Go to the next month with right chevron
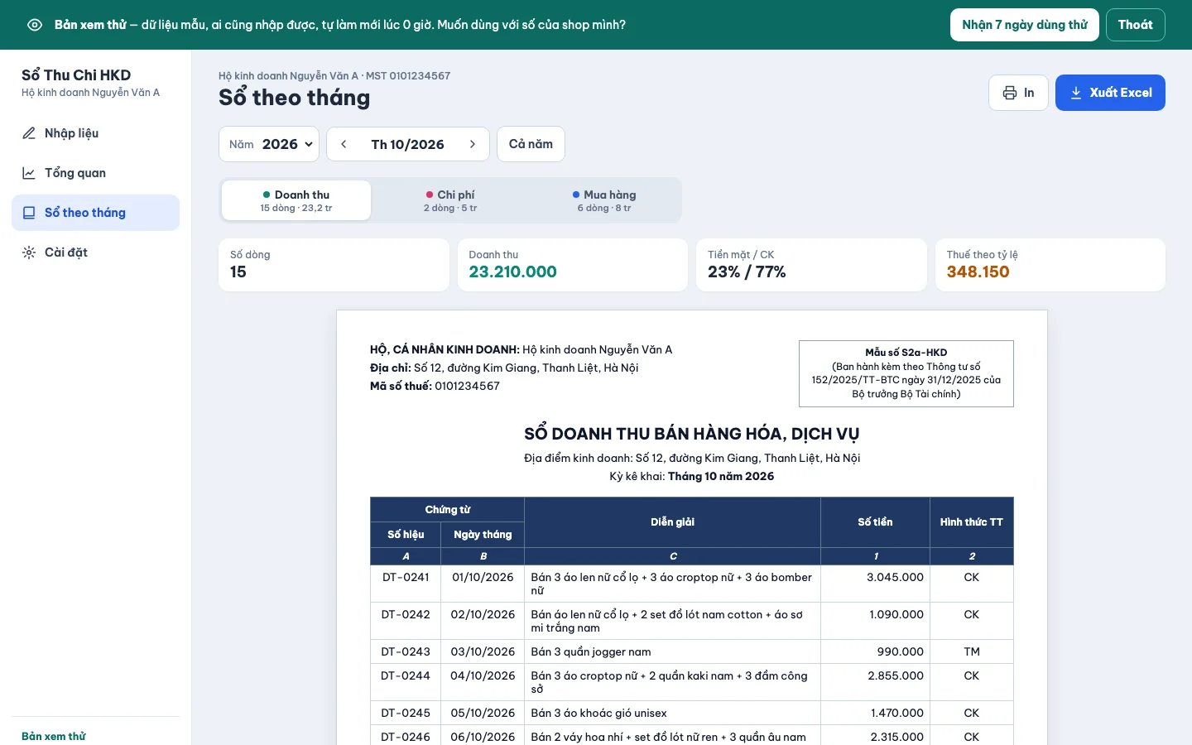Viewport: 1192px width, 745px height. [x=473, y=144]
